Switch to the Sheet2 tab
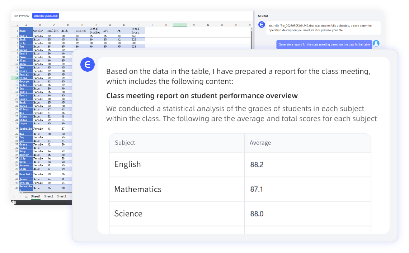The width and height of the screenshot is (409, 253). 49,196
